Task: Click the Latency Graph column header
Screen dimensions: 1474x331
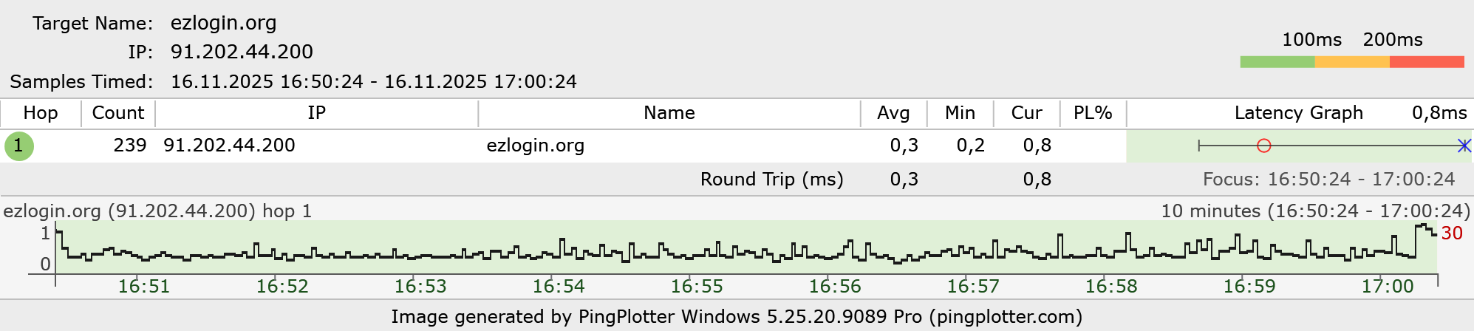Action: [x=1298, y=113]
